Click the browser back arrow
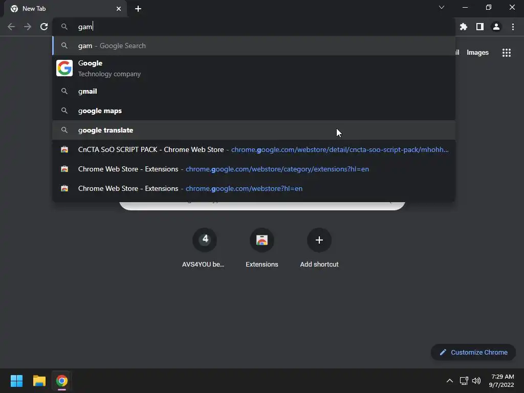This screenshot has height=393, width=524. tap(11, 27)
